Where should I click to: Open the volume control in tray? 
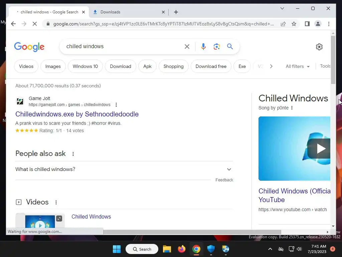299,249
